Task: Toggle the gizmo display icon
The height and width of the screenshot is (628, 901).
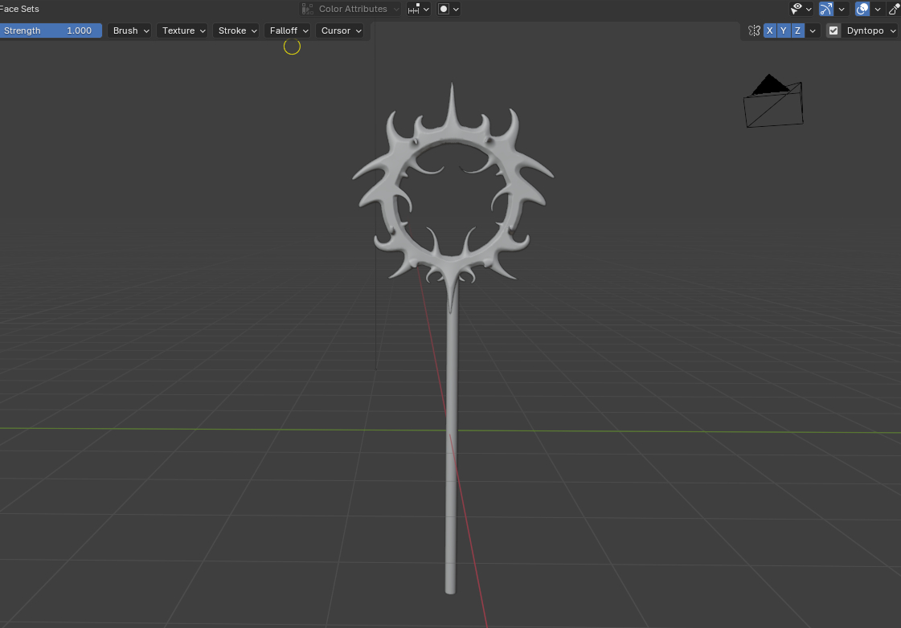Action: click(x=825, y=9)
